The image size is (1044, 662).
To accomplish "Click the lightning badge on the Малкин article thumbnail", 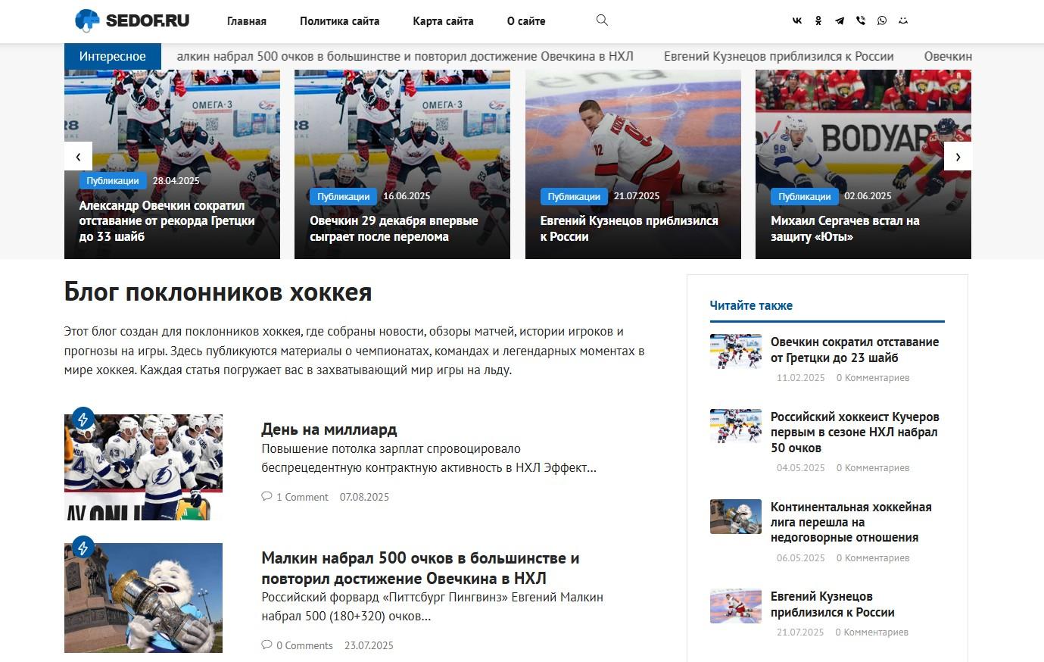I will click(83, 547).
